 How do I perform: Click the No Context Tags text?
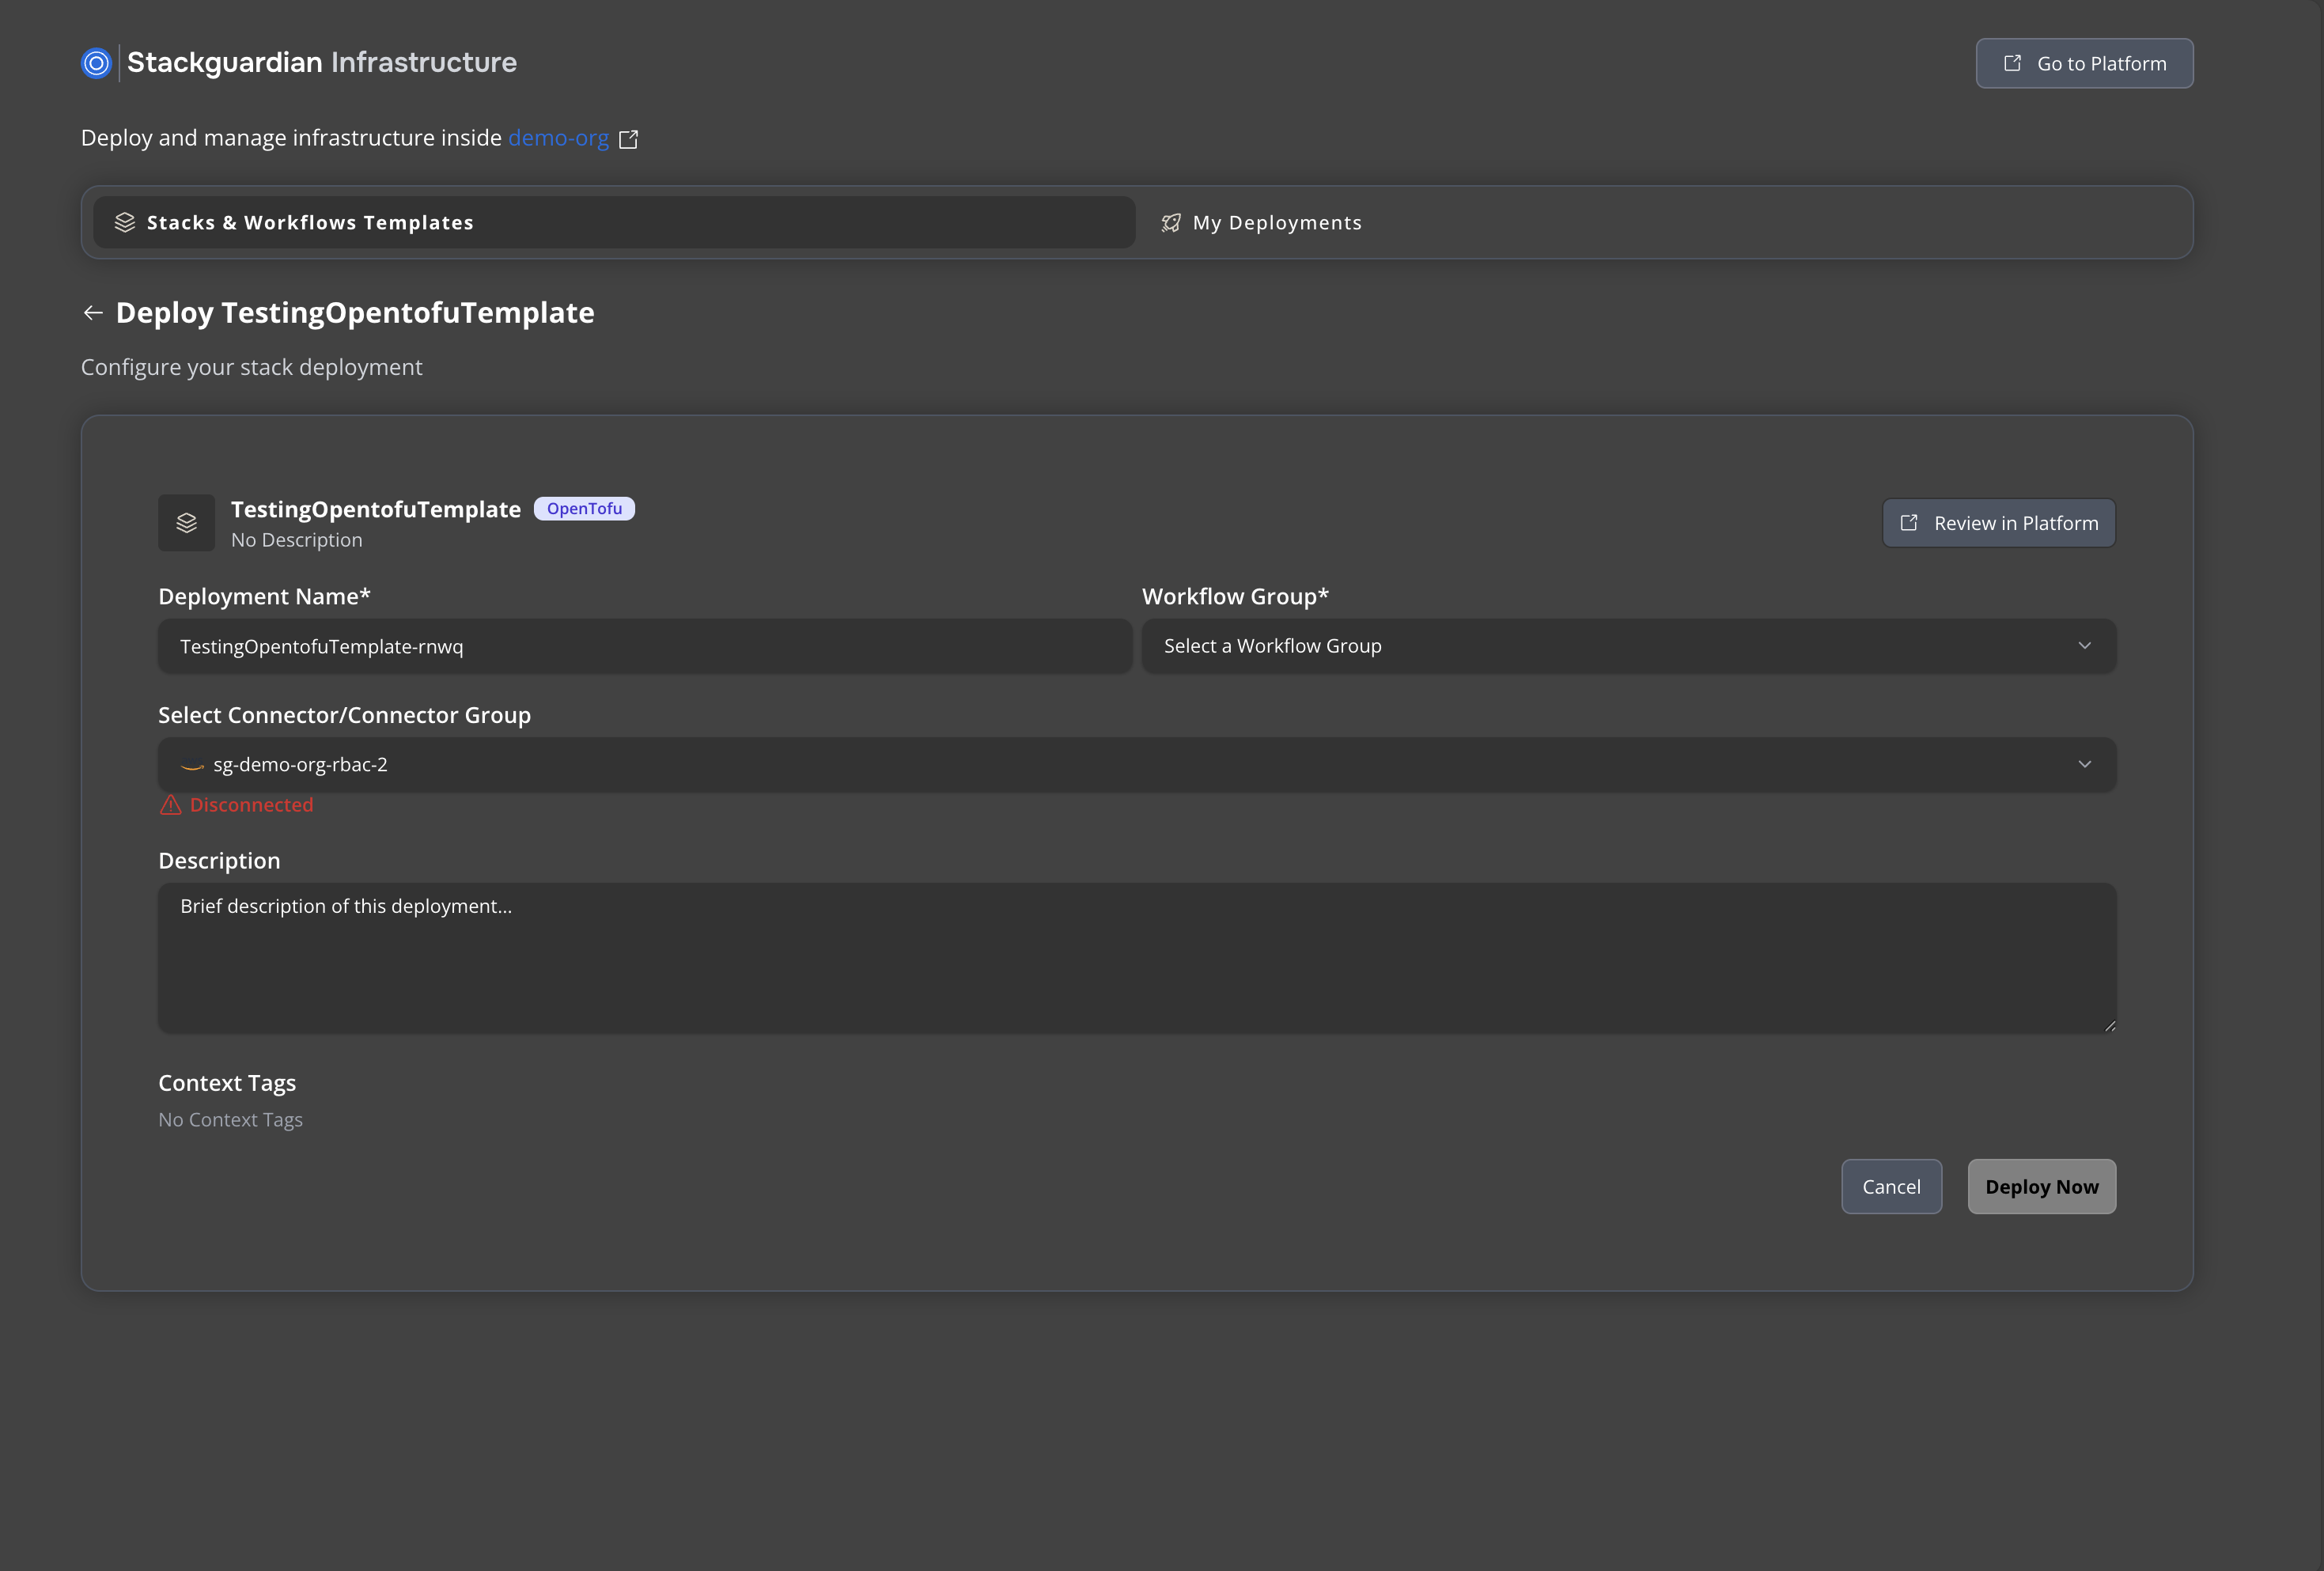[230, 1120]
